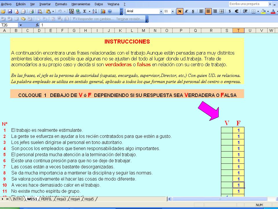Switch to the INTRO sheet tab
This screenshot has height=209, width=278.
click(18, 199)
